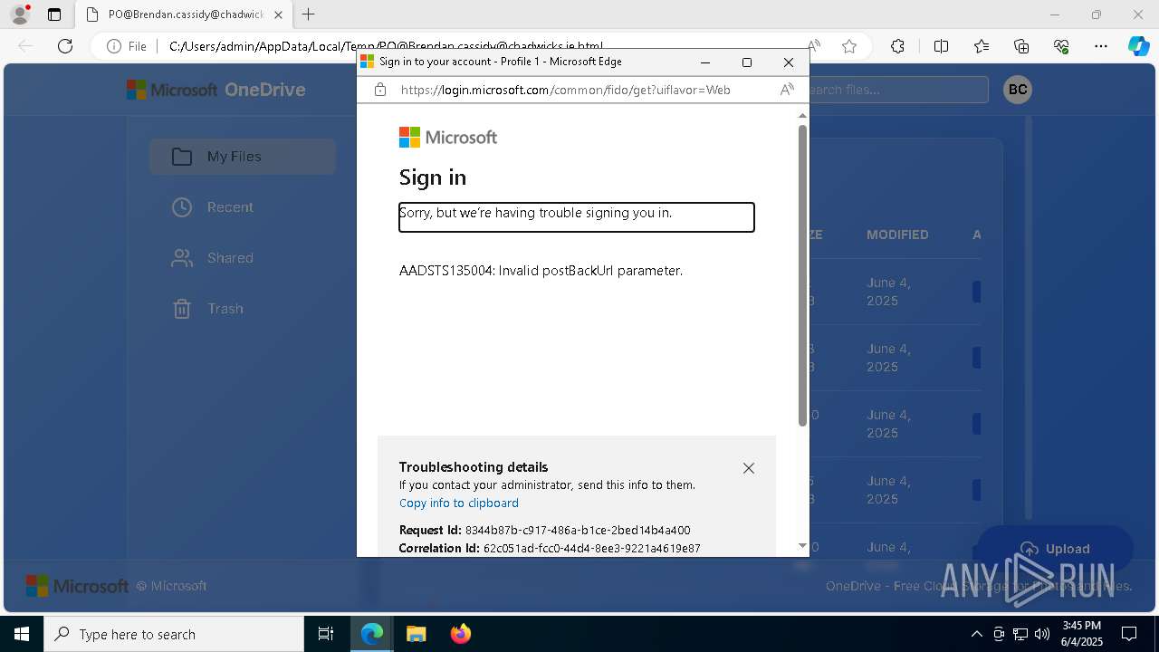Toggle split screen icon
The height and width of the screenshot is (652, 1159).
point(941,46)
